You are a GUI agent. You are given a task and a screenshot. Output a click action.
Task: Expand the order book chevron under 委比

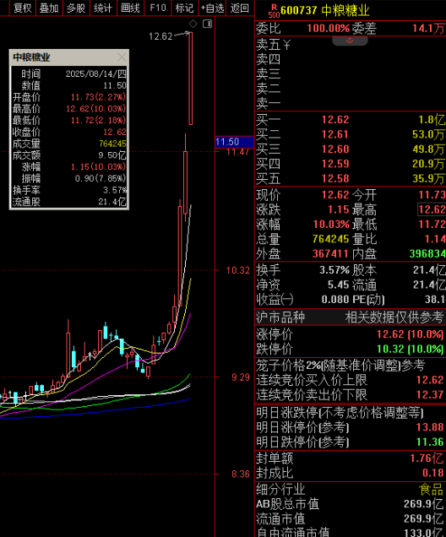350,41
